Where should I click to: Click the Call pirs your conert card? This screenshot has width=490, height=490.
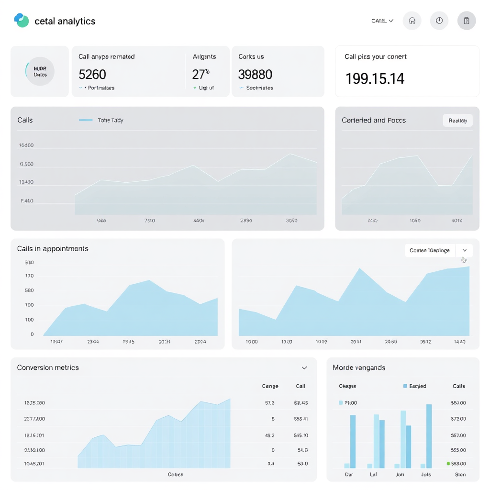click(x=407, y=71)
